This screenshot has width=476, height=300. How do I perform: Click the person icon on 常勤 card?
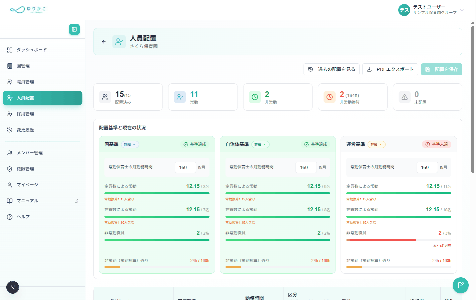(x=180, y=97)
